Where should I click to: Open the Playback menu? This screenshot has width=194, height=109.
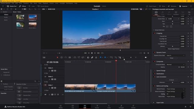point(45,3)
